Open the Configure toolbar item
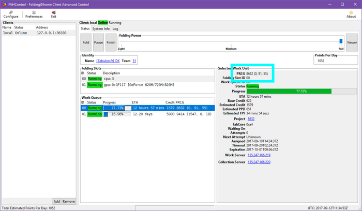Viewport: 362px width, 211px height. pyautogui.click(x=11, y=14)
